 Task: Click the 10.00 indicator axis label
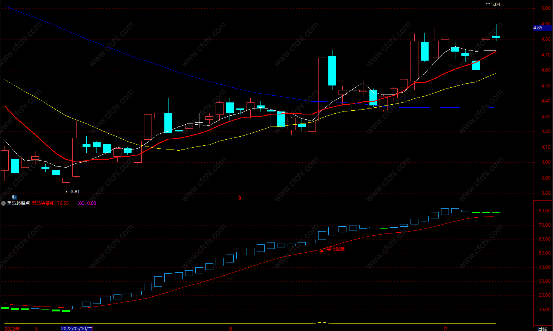[544, 310]
